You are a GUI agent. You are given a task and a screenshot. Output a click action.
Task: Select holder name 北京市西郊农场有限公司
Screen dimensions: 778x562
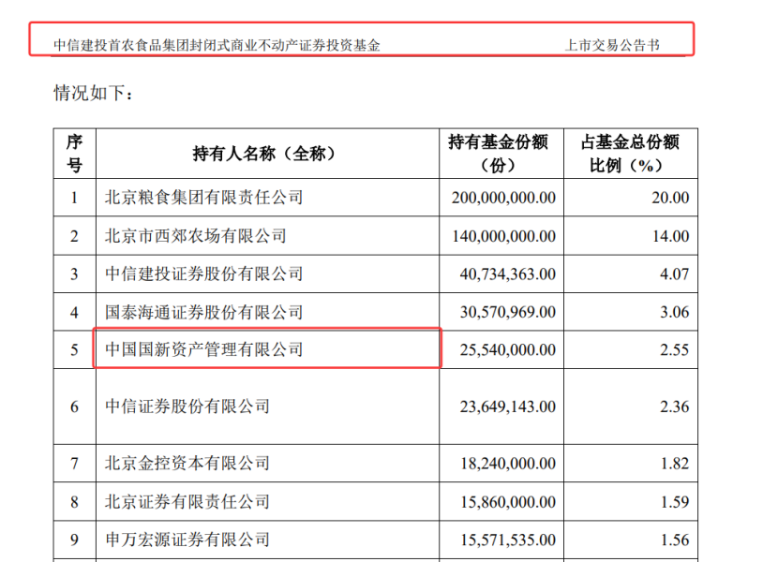click(x=196, y=236)
